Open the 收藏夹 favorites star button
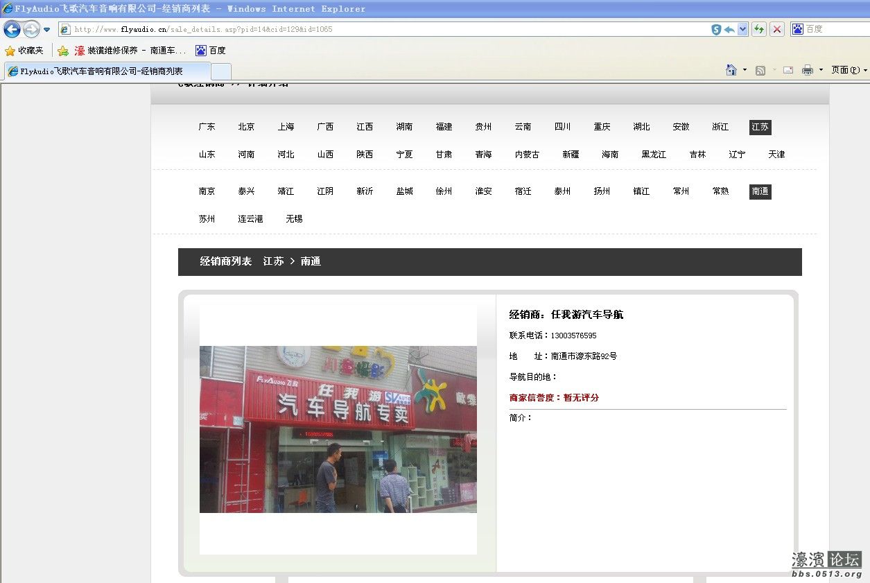Viewport: 870px width, 583px height. tap(24, 51)
